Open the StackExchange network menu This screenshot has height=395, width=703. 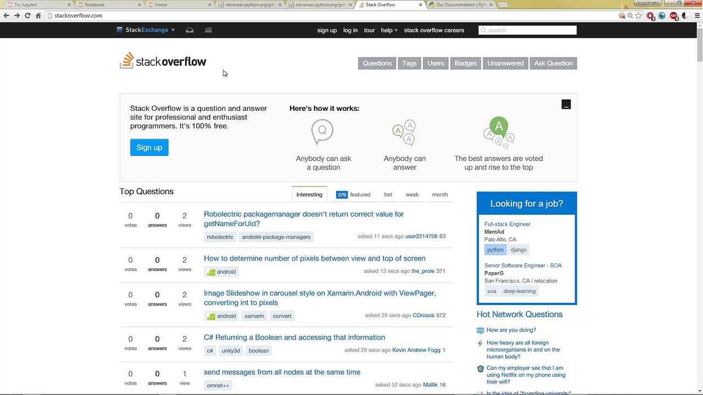pos(146,30)
